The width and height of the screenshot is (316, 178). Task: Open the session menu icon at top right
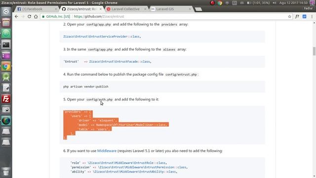click(312, 3)
